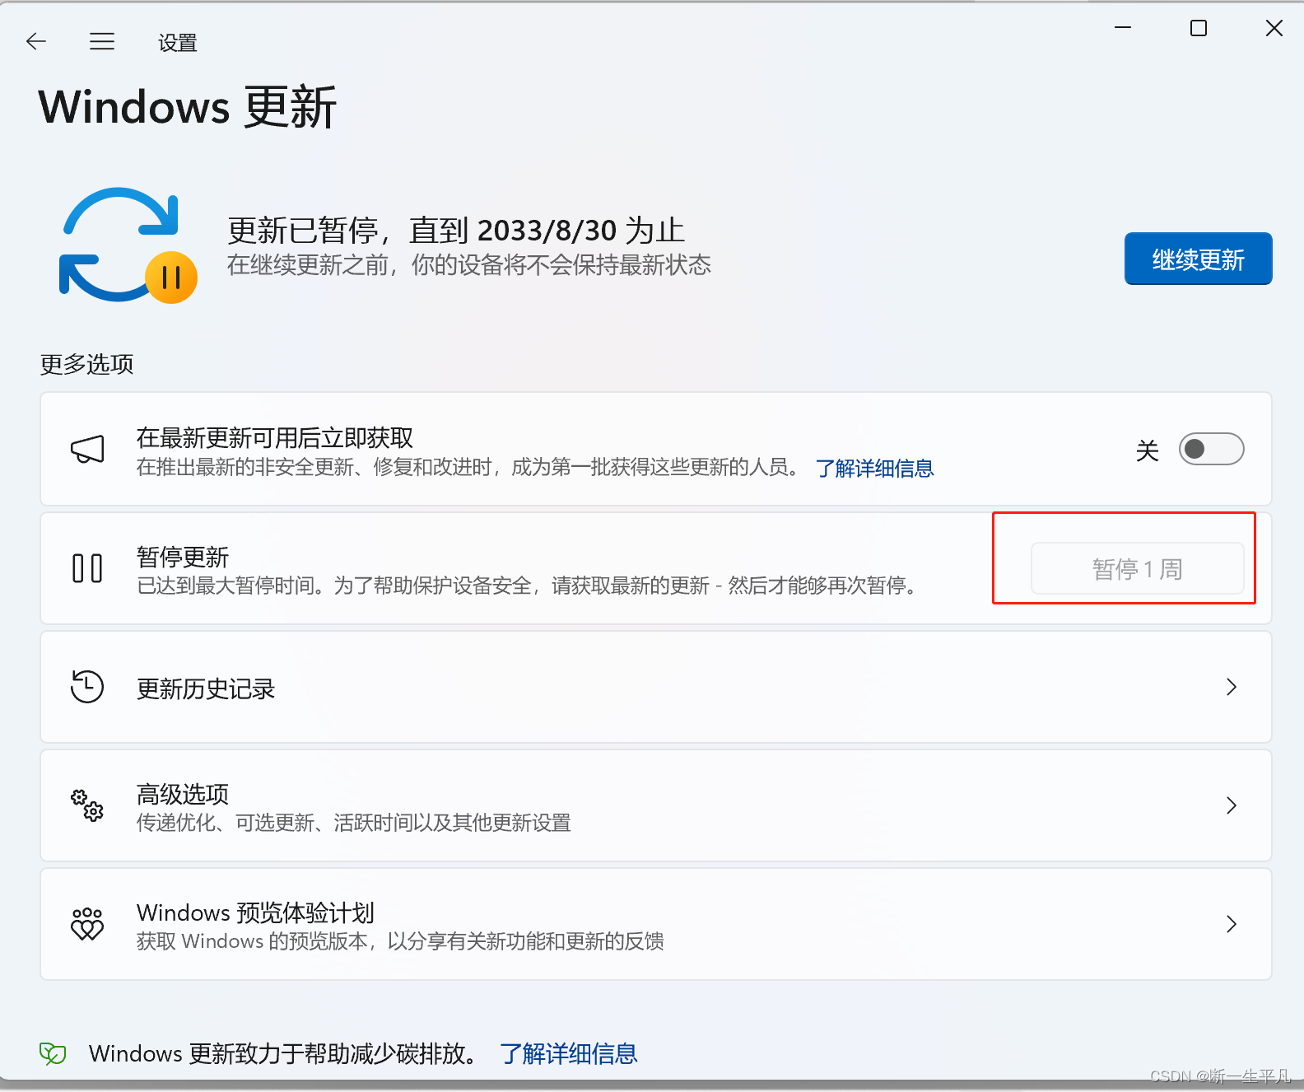Open 了解详细信息 link about carbon emissions

(x=569, y=1053)
